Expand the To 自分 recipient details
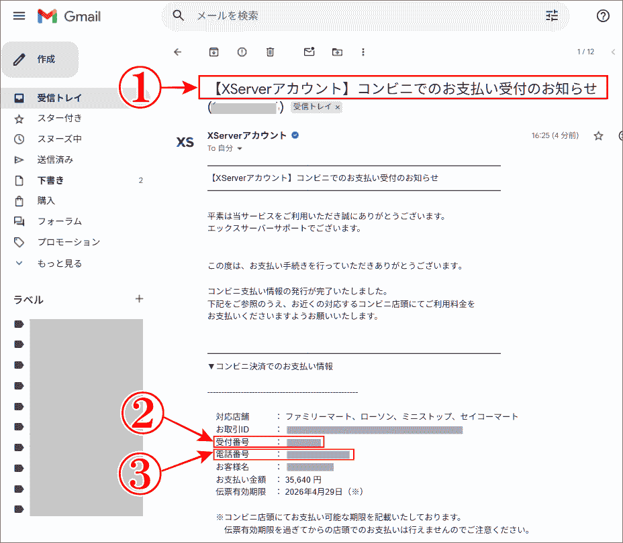This screenshot has height=543, width=623. click(x=240, y=148)
